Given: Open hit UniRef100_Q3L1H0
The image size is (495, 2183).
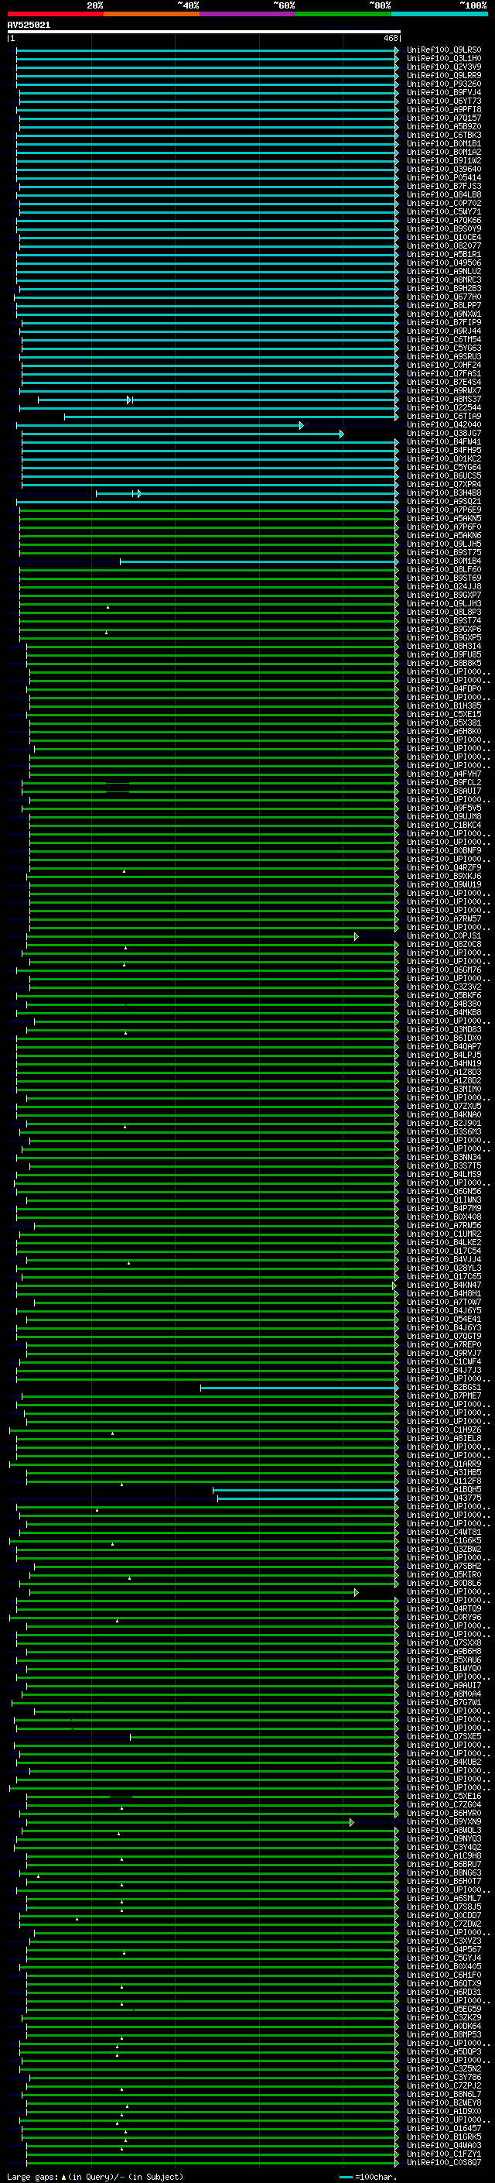Looking at the screenshot, I should [444, 59].
